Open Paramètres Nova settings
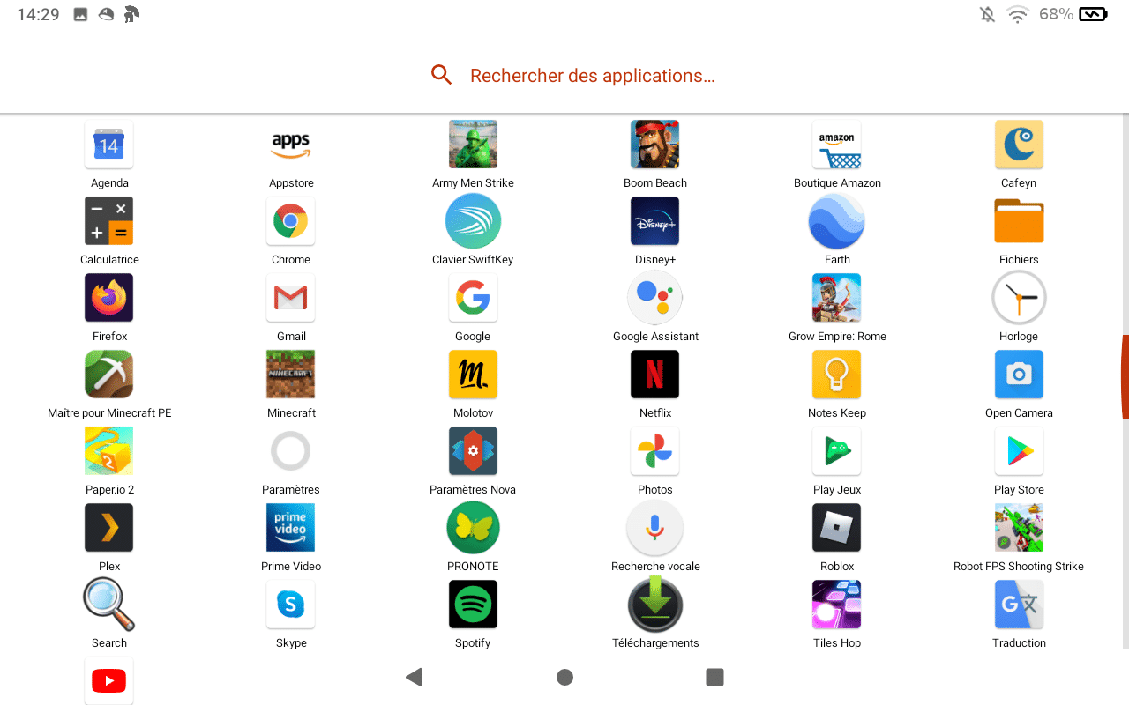Screen dimensions: 1129x705 coord(473,451)
